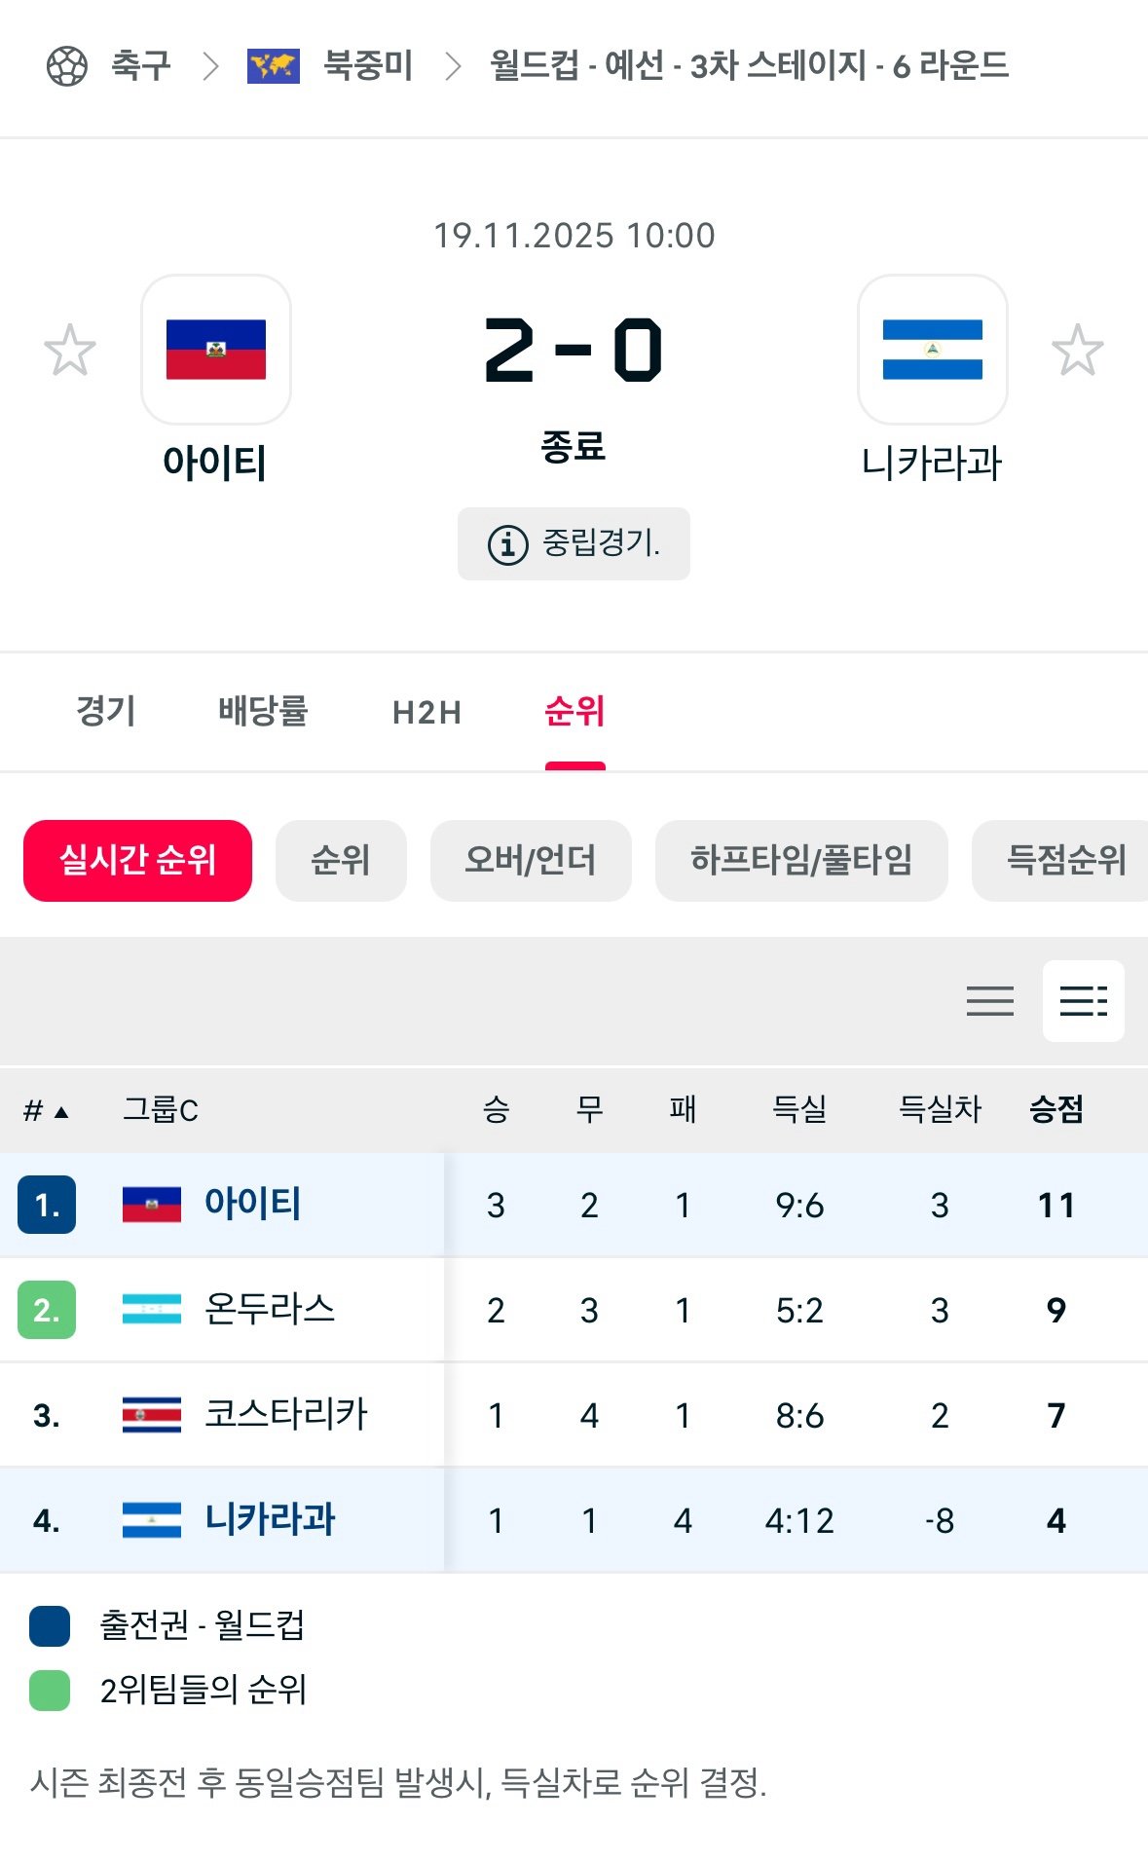The image size is (1148, 1861).
Task: Favorite 아이티 with the left star
Action: click(68, 349)
